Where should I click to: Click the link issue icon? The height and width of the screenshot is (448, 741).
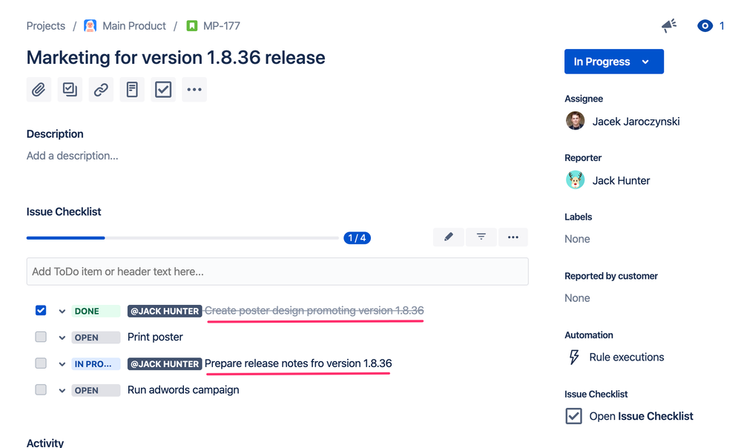[101, 89]
